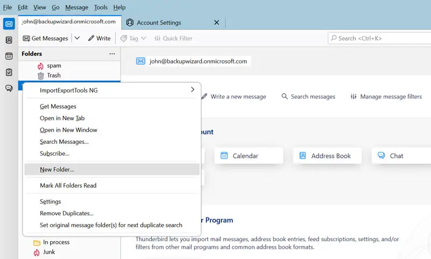Open the Mail space icon in sidebar
This screenshot has width=431, height=259.
(x=9, y=24)
